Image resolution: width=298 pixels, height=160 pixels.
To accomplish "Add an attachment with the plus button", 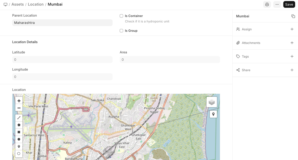I will point(292,43).
